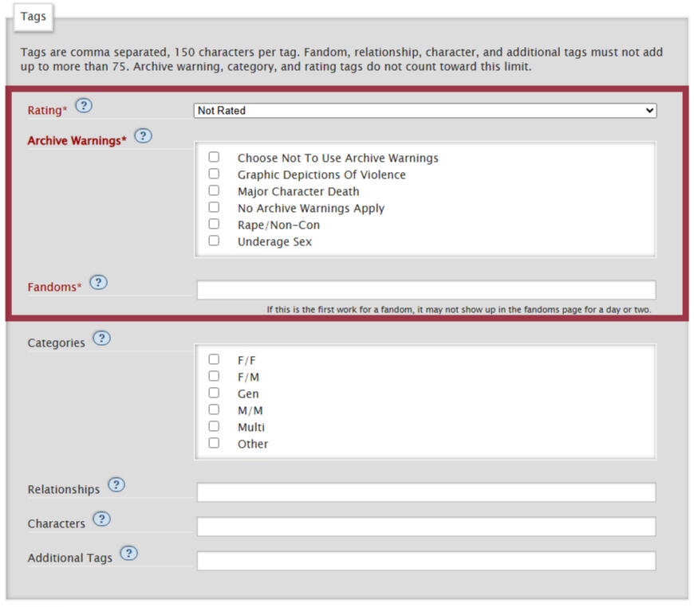The height and width of the screenshot is (607, 694).
Task: Open the Additional Tags help icon
Action: (128, 552)
